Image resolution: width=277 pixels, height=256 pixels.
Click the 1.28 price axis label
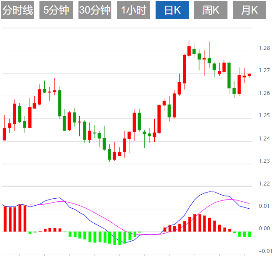[264, 48]
